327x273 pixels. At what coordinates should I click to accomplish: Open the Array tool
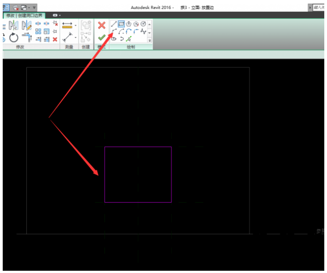point(38,32)
